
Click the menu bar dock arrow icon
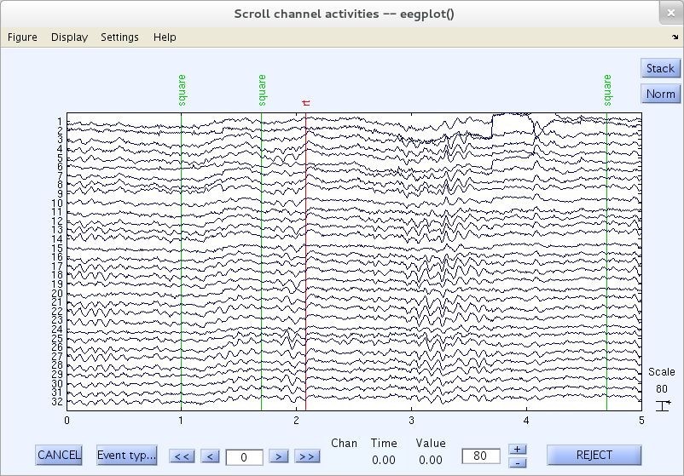[x=675, y=37]
